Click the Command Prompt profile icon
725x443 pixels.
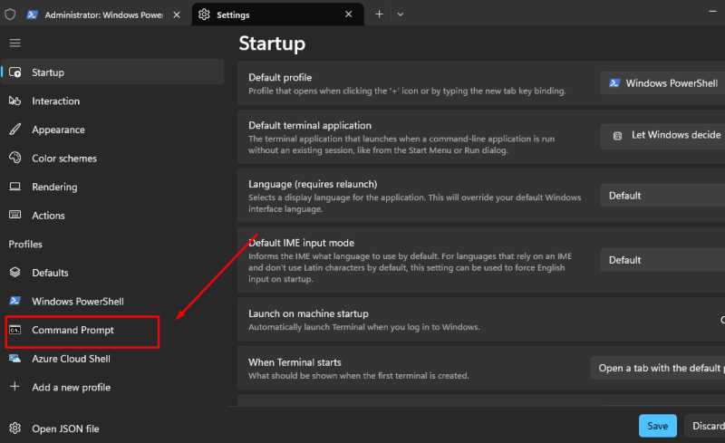[14, 330]
